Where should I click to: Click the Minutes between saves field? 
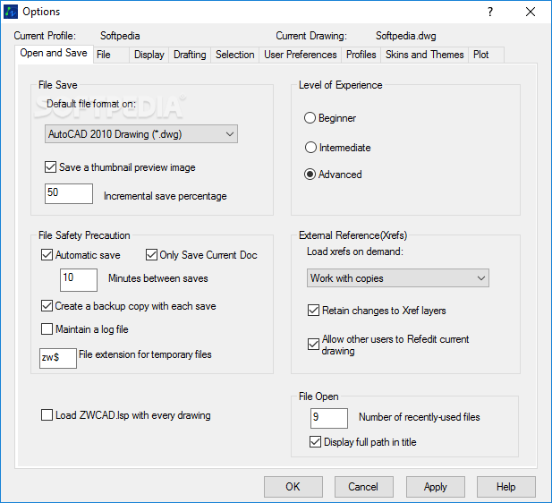tap(79, 279)
